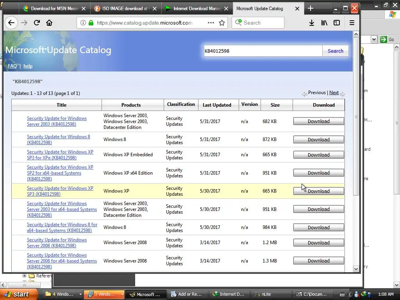
Task: Download the 1.3 MB Windows Server 2008 x64 update
Action: 319,261
